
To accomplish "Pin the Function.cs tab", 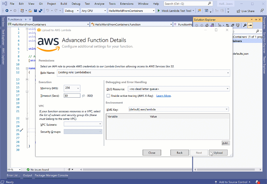I will pyautogui.click(x=26, y=20).
